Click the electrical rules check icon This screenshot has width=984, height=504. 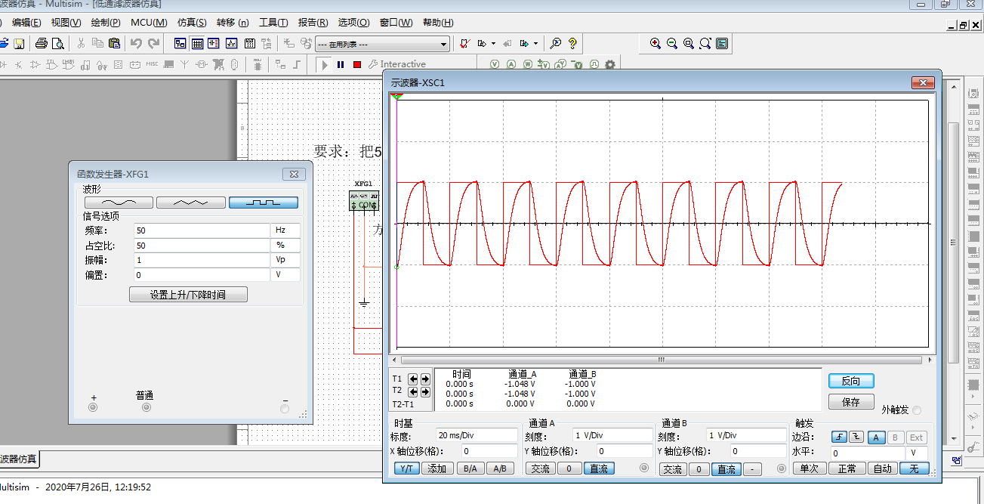467,43
